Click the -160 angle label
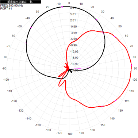 (x=48, y=130)
